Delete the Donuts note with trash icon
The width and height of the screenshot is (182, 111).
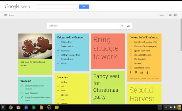147,73
